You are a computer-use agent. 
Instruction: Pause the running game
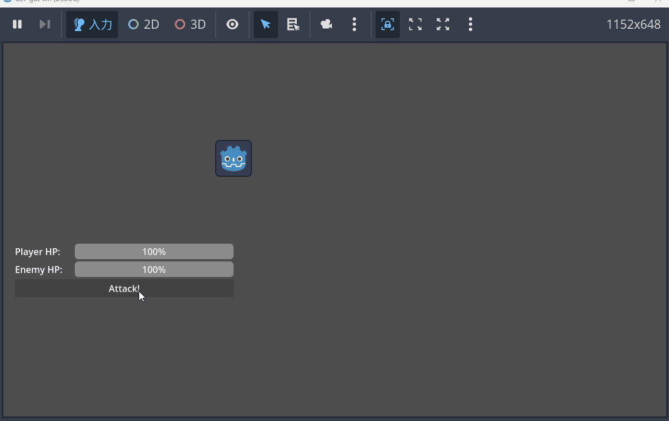point(17,24)
